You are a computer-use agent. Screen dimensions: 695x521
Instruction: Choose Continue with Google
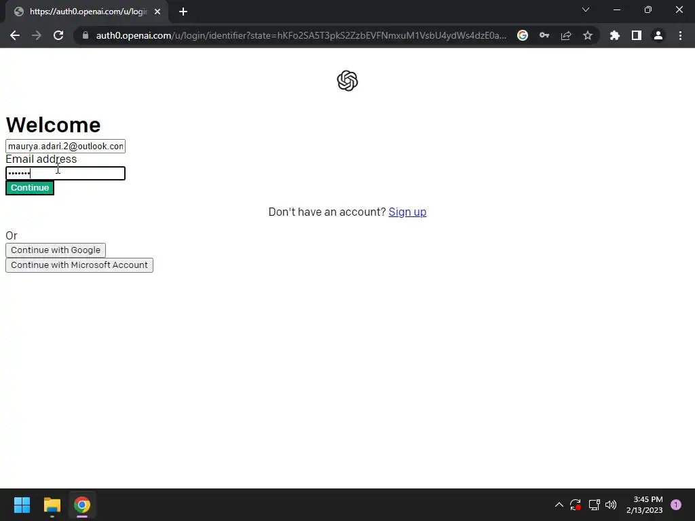56,250
